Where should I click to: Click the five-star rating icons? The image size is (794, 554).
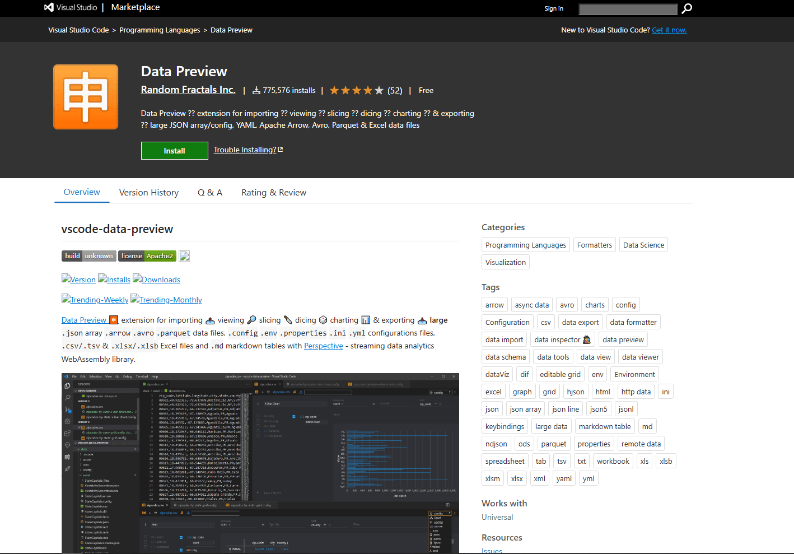[x=357, y=90]
